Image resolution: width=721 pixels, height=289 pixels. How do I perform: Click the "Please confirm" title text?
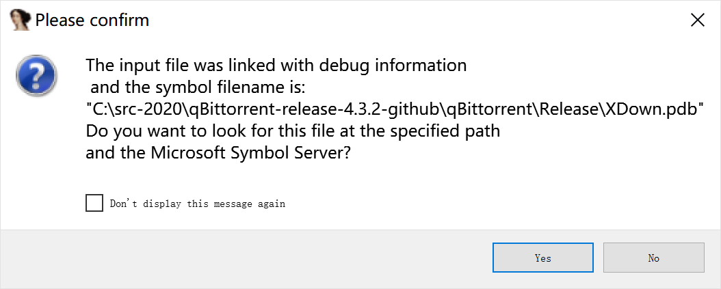pos(92,20)
